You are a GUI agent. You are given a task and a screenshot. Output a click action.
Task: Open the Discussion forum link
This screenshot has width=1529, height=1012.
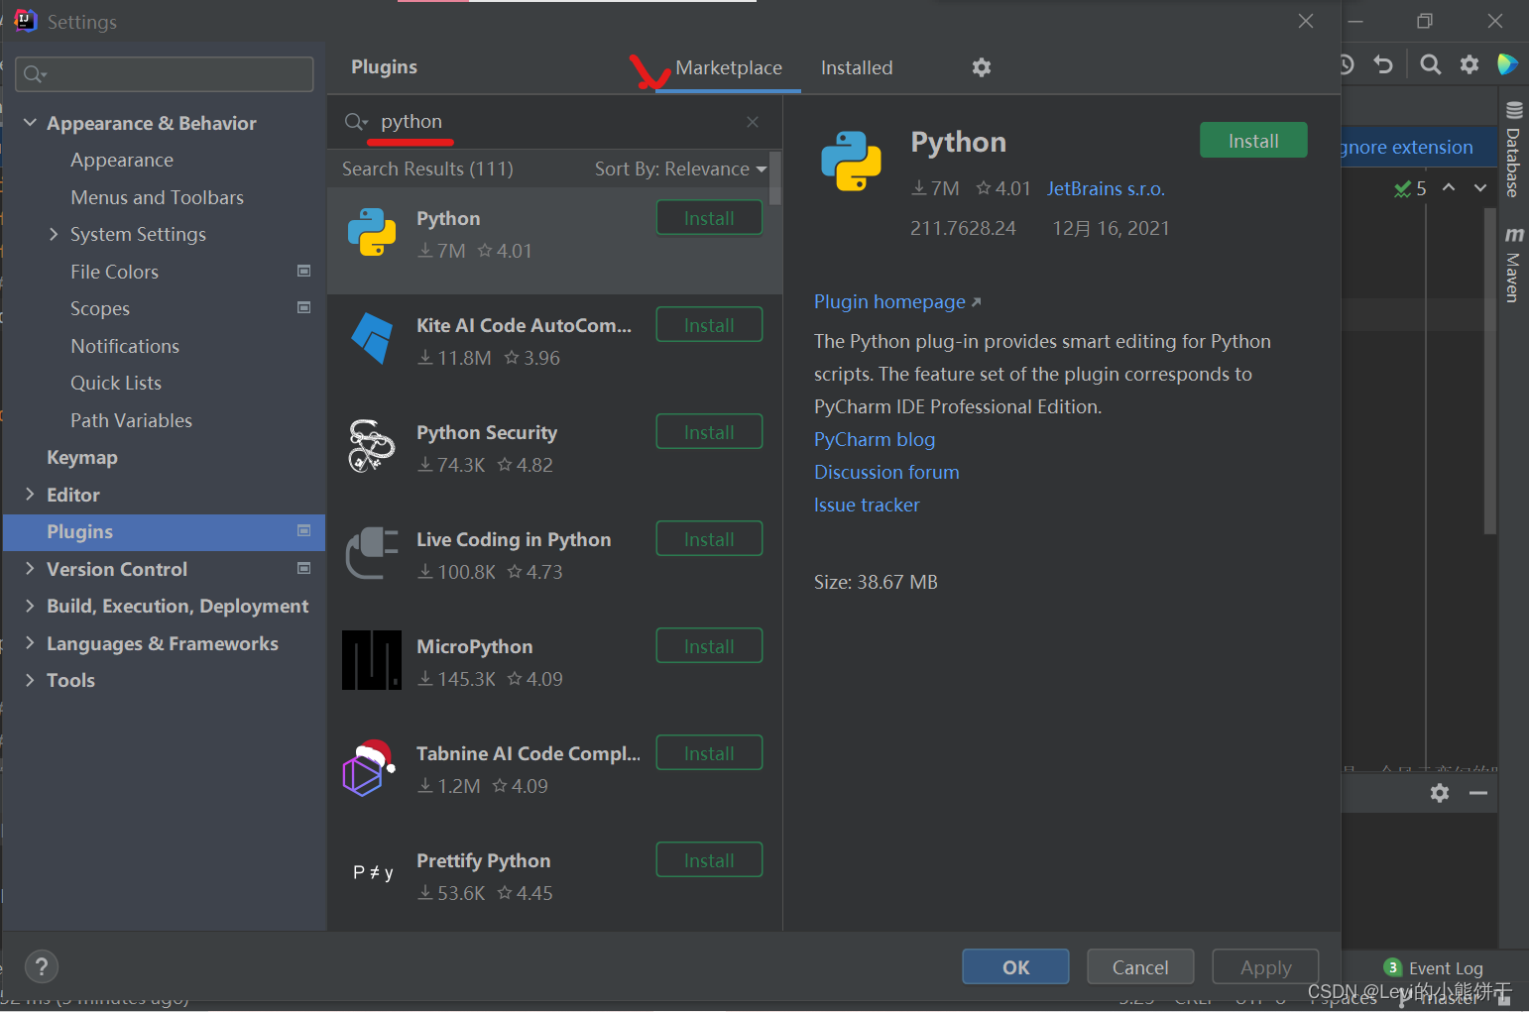(886, 472)
